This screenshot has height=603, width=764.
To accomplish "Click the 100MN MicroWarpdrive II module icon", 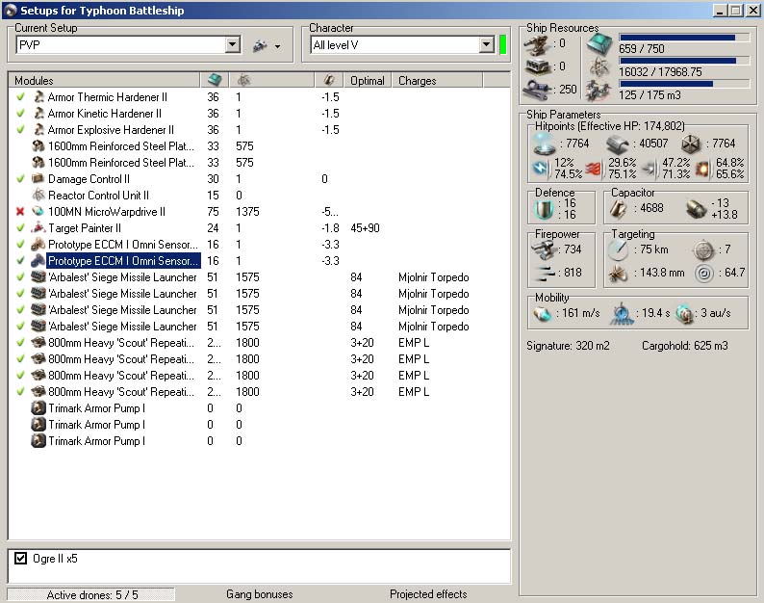I will pos(38,212).
